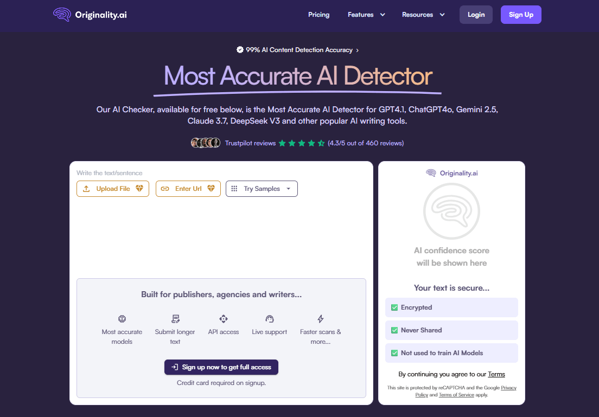
Task: Open the Pricing menu item
Action: click(x=318, y=15)
